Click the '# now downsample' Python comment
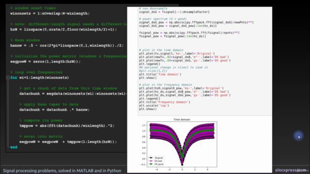Viewport: 310px width, 174px height. pos(153,9)
